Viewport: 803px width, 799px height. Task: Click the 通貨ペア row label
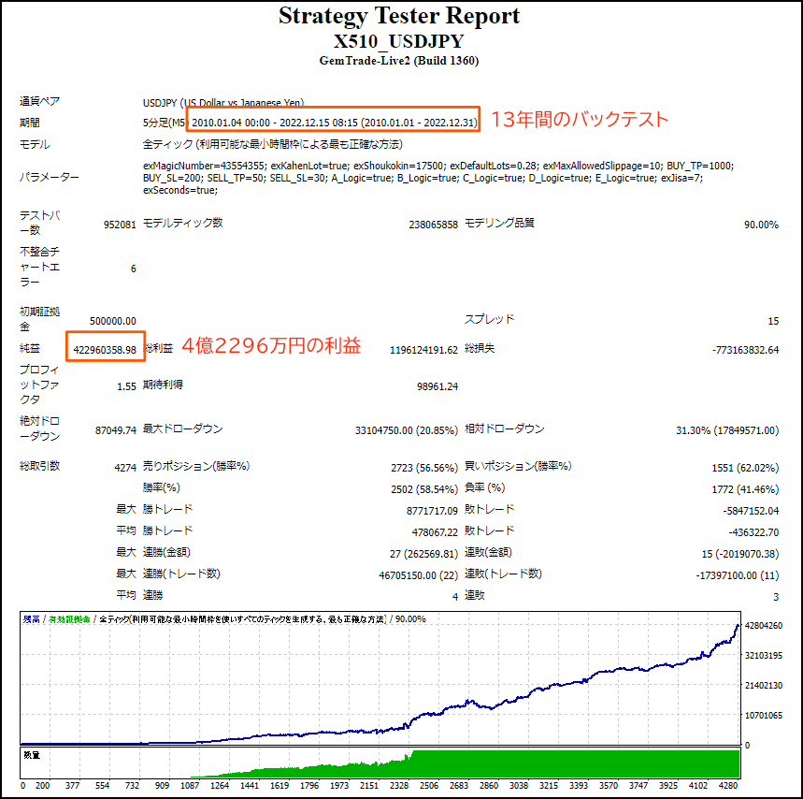pyautogui.click(x=40, y=101)
